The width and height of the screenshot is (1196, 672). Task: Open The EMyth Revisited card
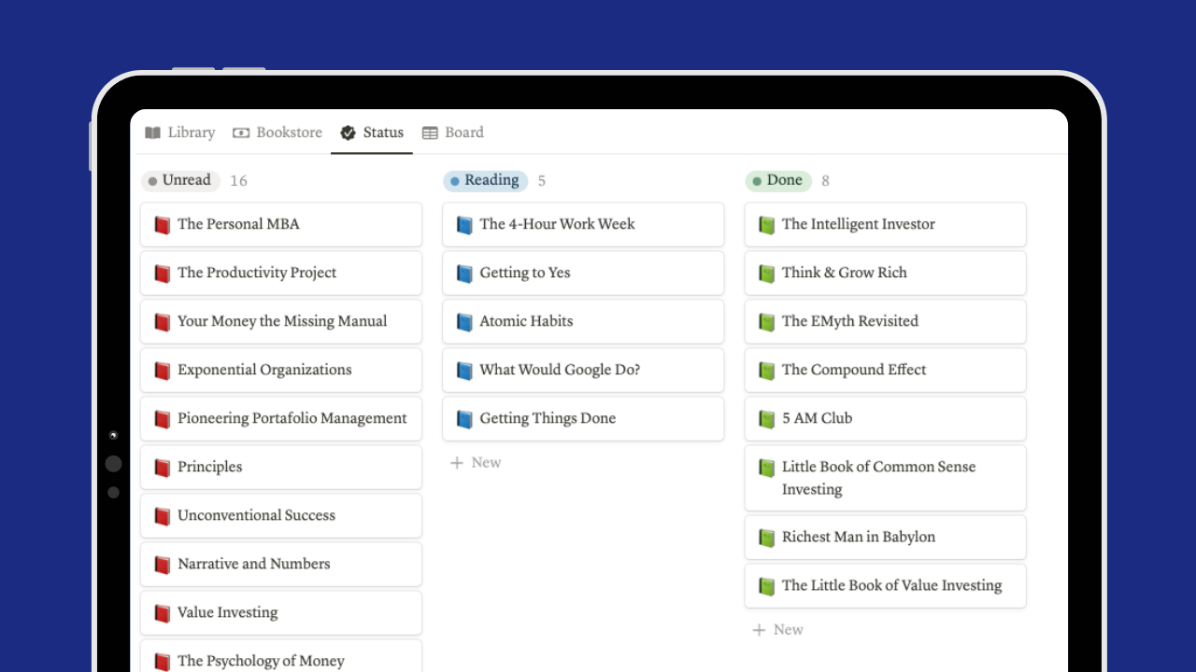click(886, 322)
